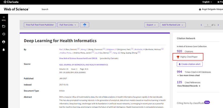This screenshot has width=223, height=108.
Task: Click the blue diamond full-text icon button
Action: (85, 25)
